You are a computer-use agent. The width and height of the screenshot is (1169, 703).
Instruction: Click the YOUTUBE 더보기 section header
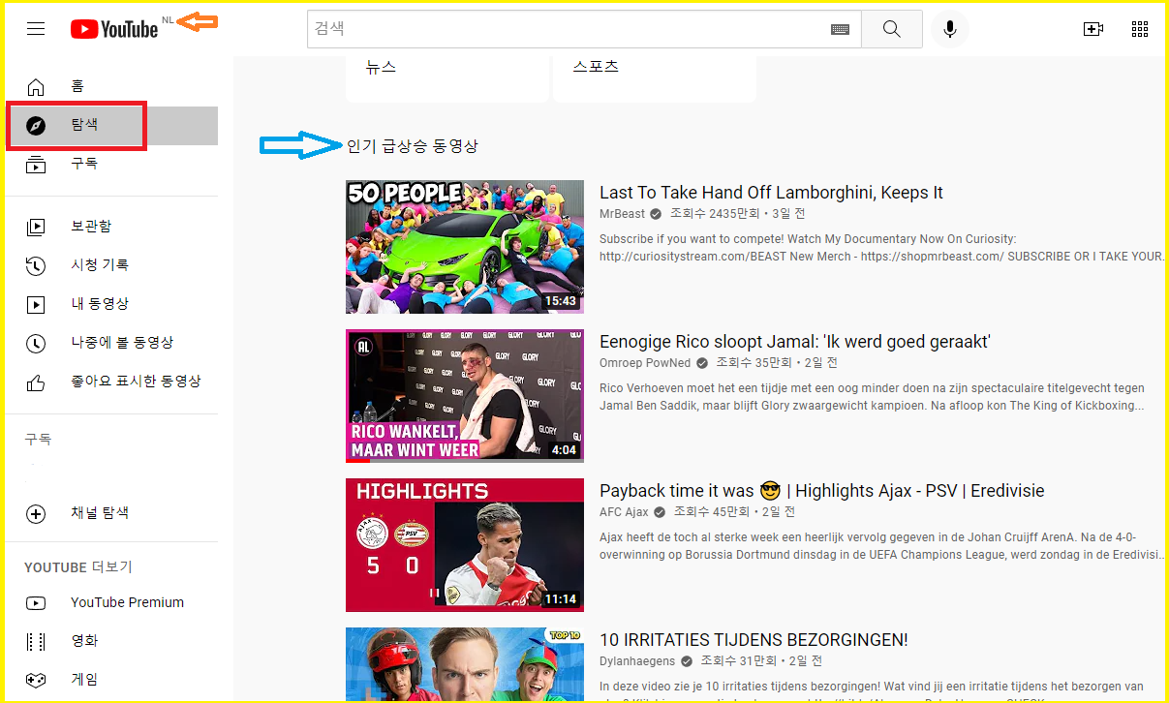click(78, 567)
